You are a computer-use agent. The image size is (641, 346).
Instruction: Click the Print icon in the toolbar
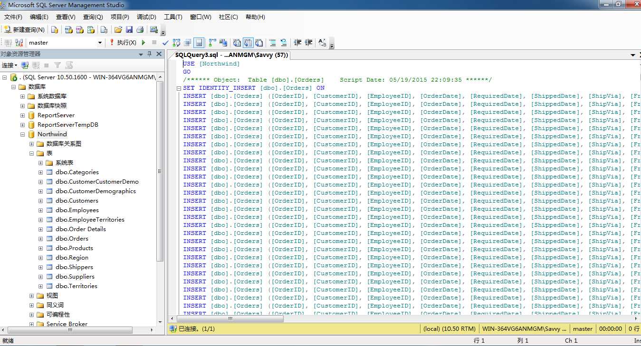click(140, 29)
